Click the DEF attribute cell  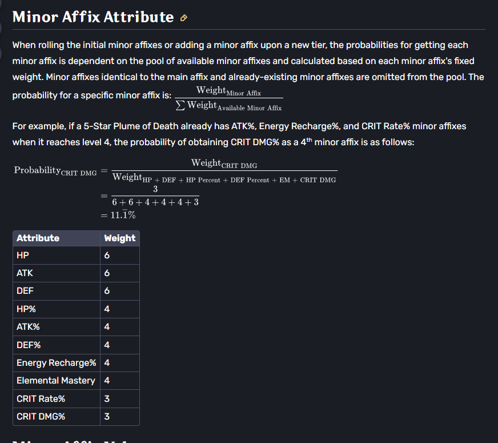click(25, 291)
